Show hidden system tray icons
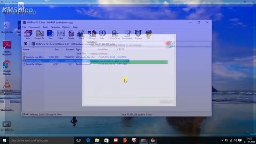The image size is (256, 144). pyautogui.click(x=222, y=140)
